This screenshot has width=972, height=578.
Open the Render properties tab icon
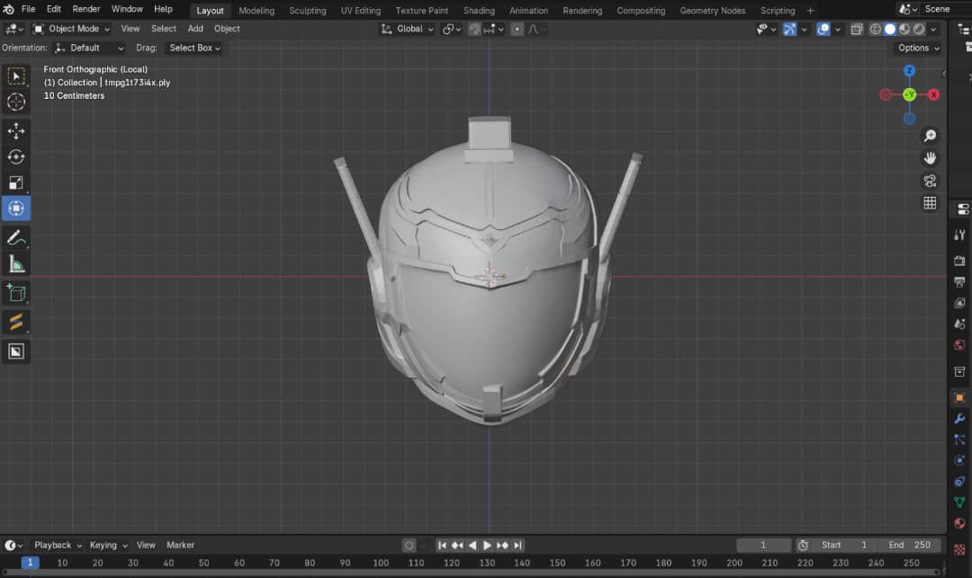959,261
